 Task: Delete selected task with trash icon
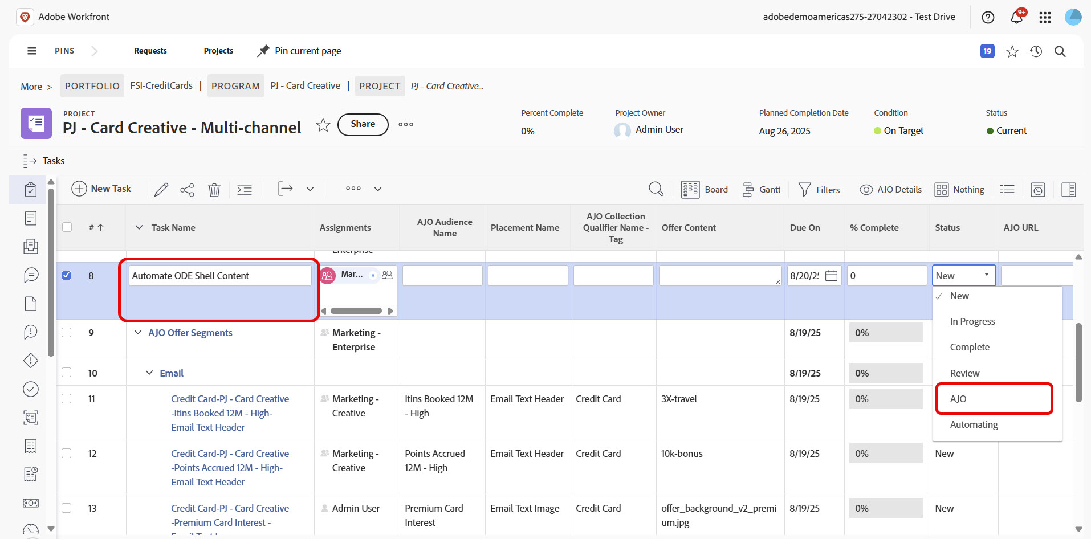coord(214,189)
